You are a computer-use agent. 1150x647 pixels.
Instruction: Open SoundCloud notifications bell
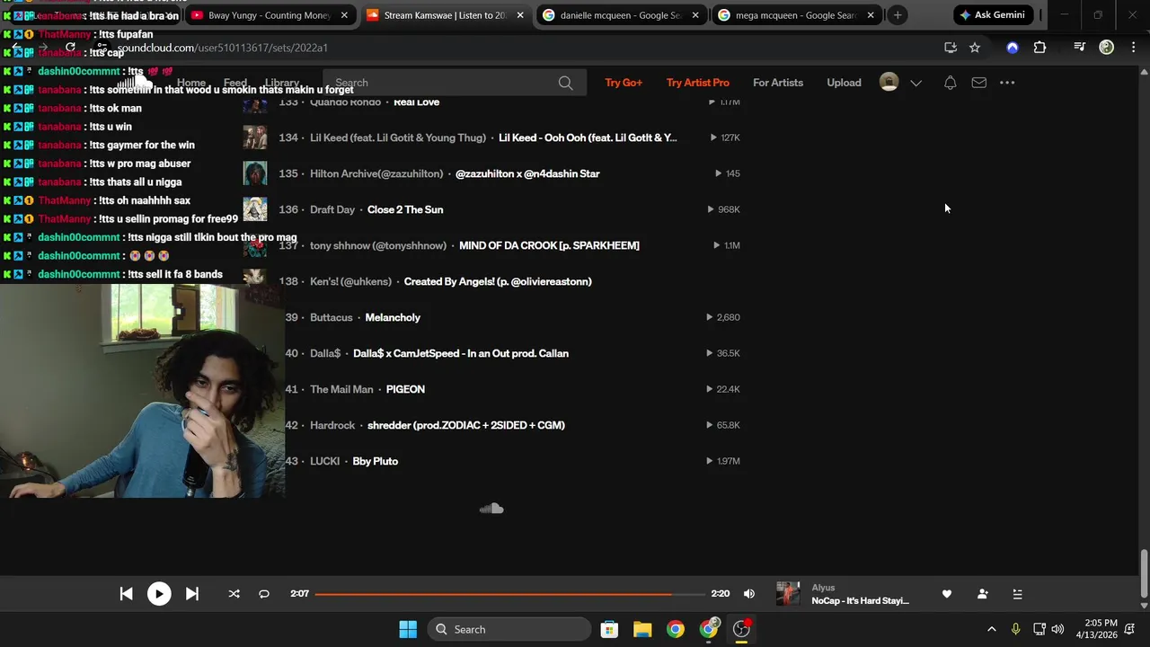coord(950,83)
